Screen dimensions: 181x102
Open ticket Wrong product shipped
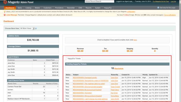(x=87, y=96)
